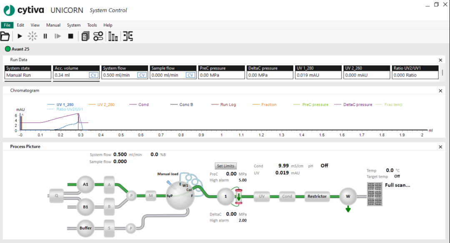
Task: Pause the run with the pause icon
Action: (x=45, y=36)
